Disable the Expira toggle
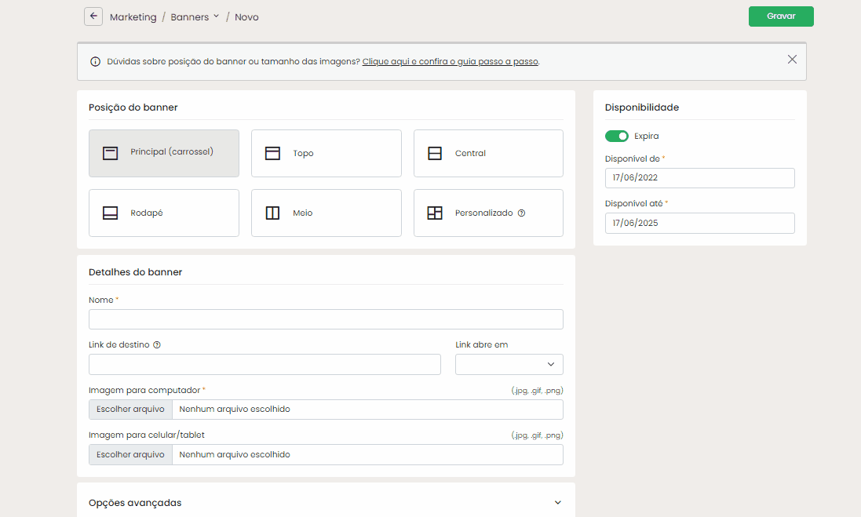The width and height of the screenshot is (861, 517). [617, 136]
